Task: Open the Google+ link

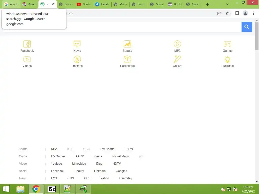Action: (x=122, y=171)
